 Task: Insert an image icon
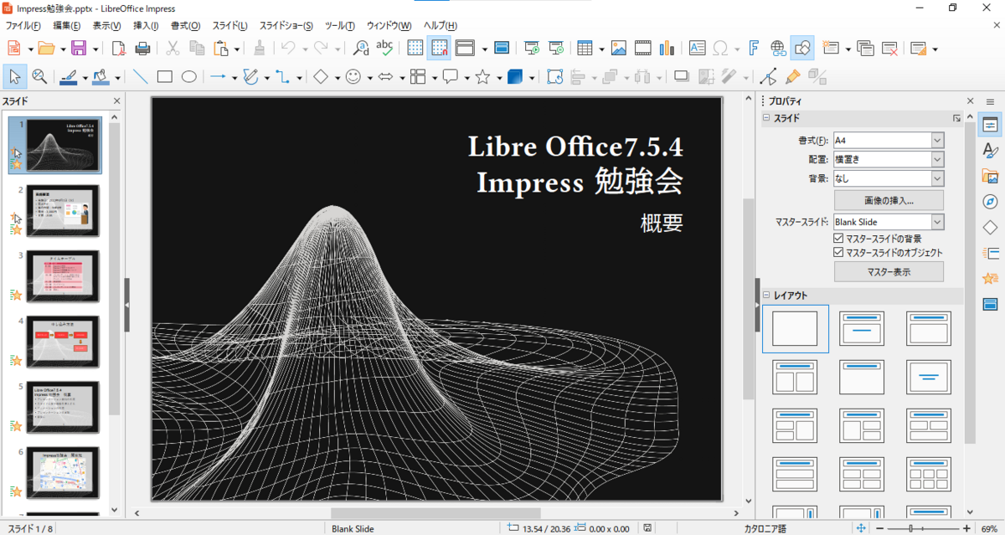[619, 48]
